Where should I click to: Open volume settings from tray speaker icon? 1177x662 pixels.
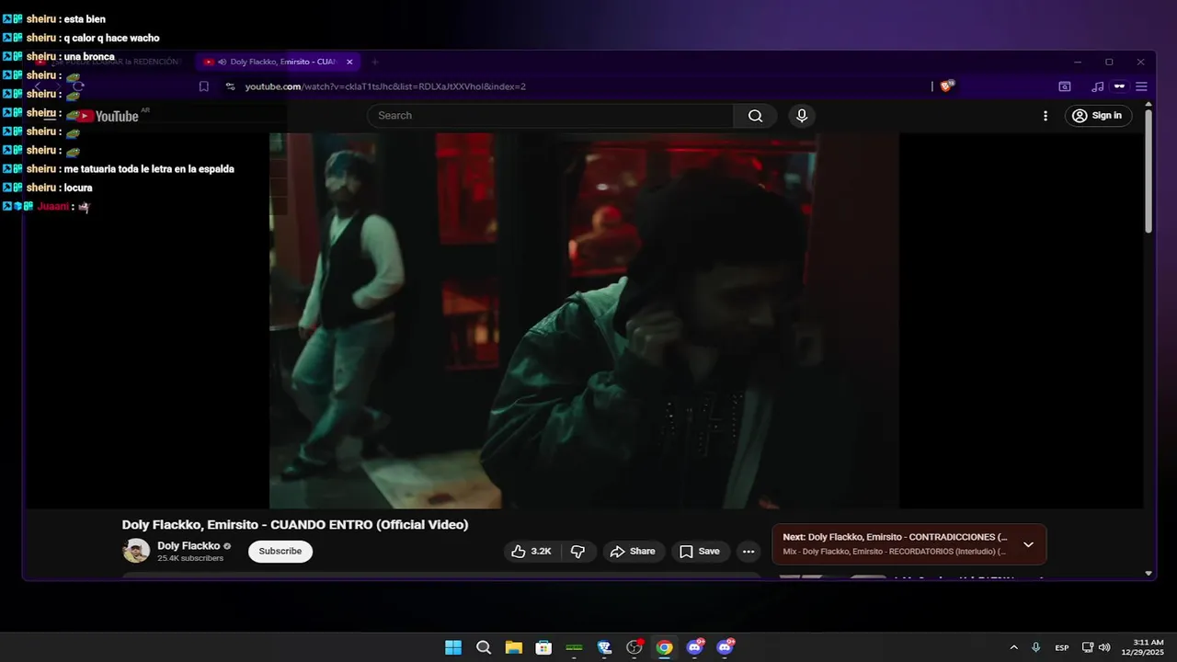click(1104, 647)
